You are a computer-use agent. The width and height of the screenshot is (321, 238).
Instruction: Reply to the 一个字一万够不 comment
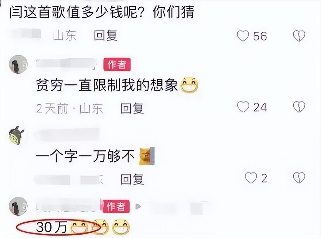coord(132,179)
